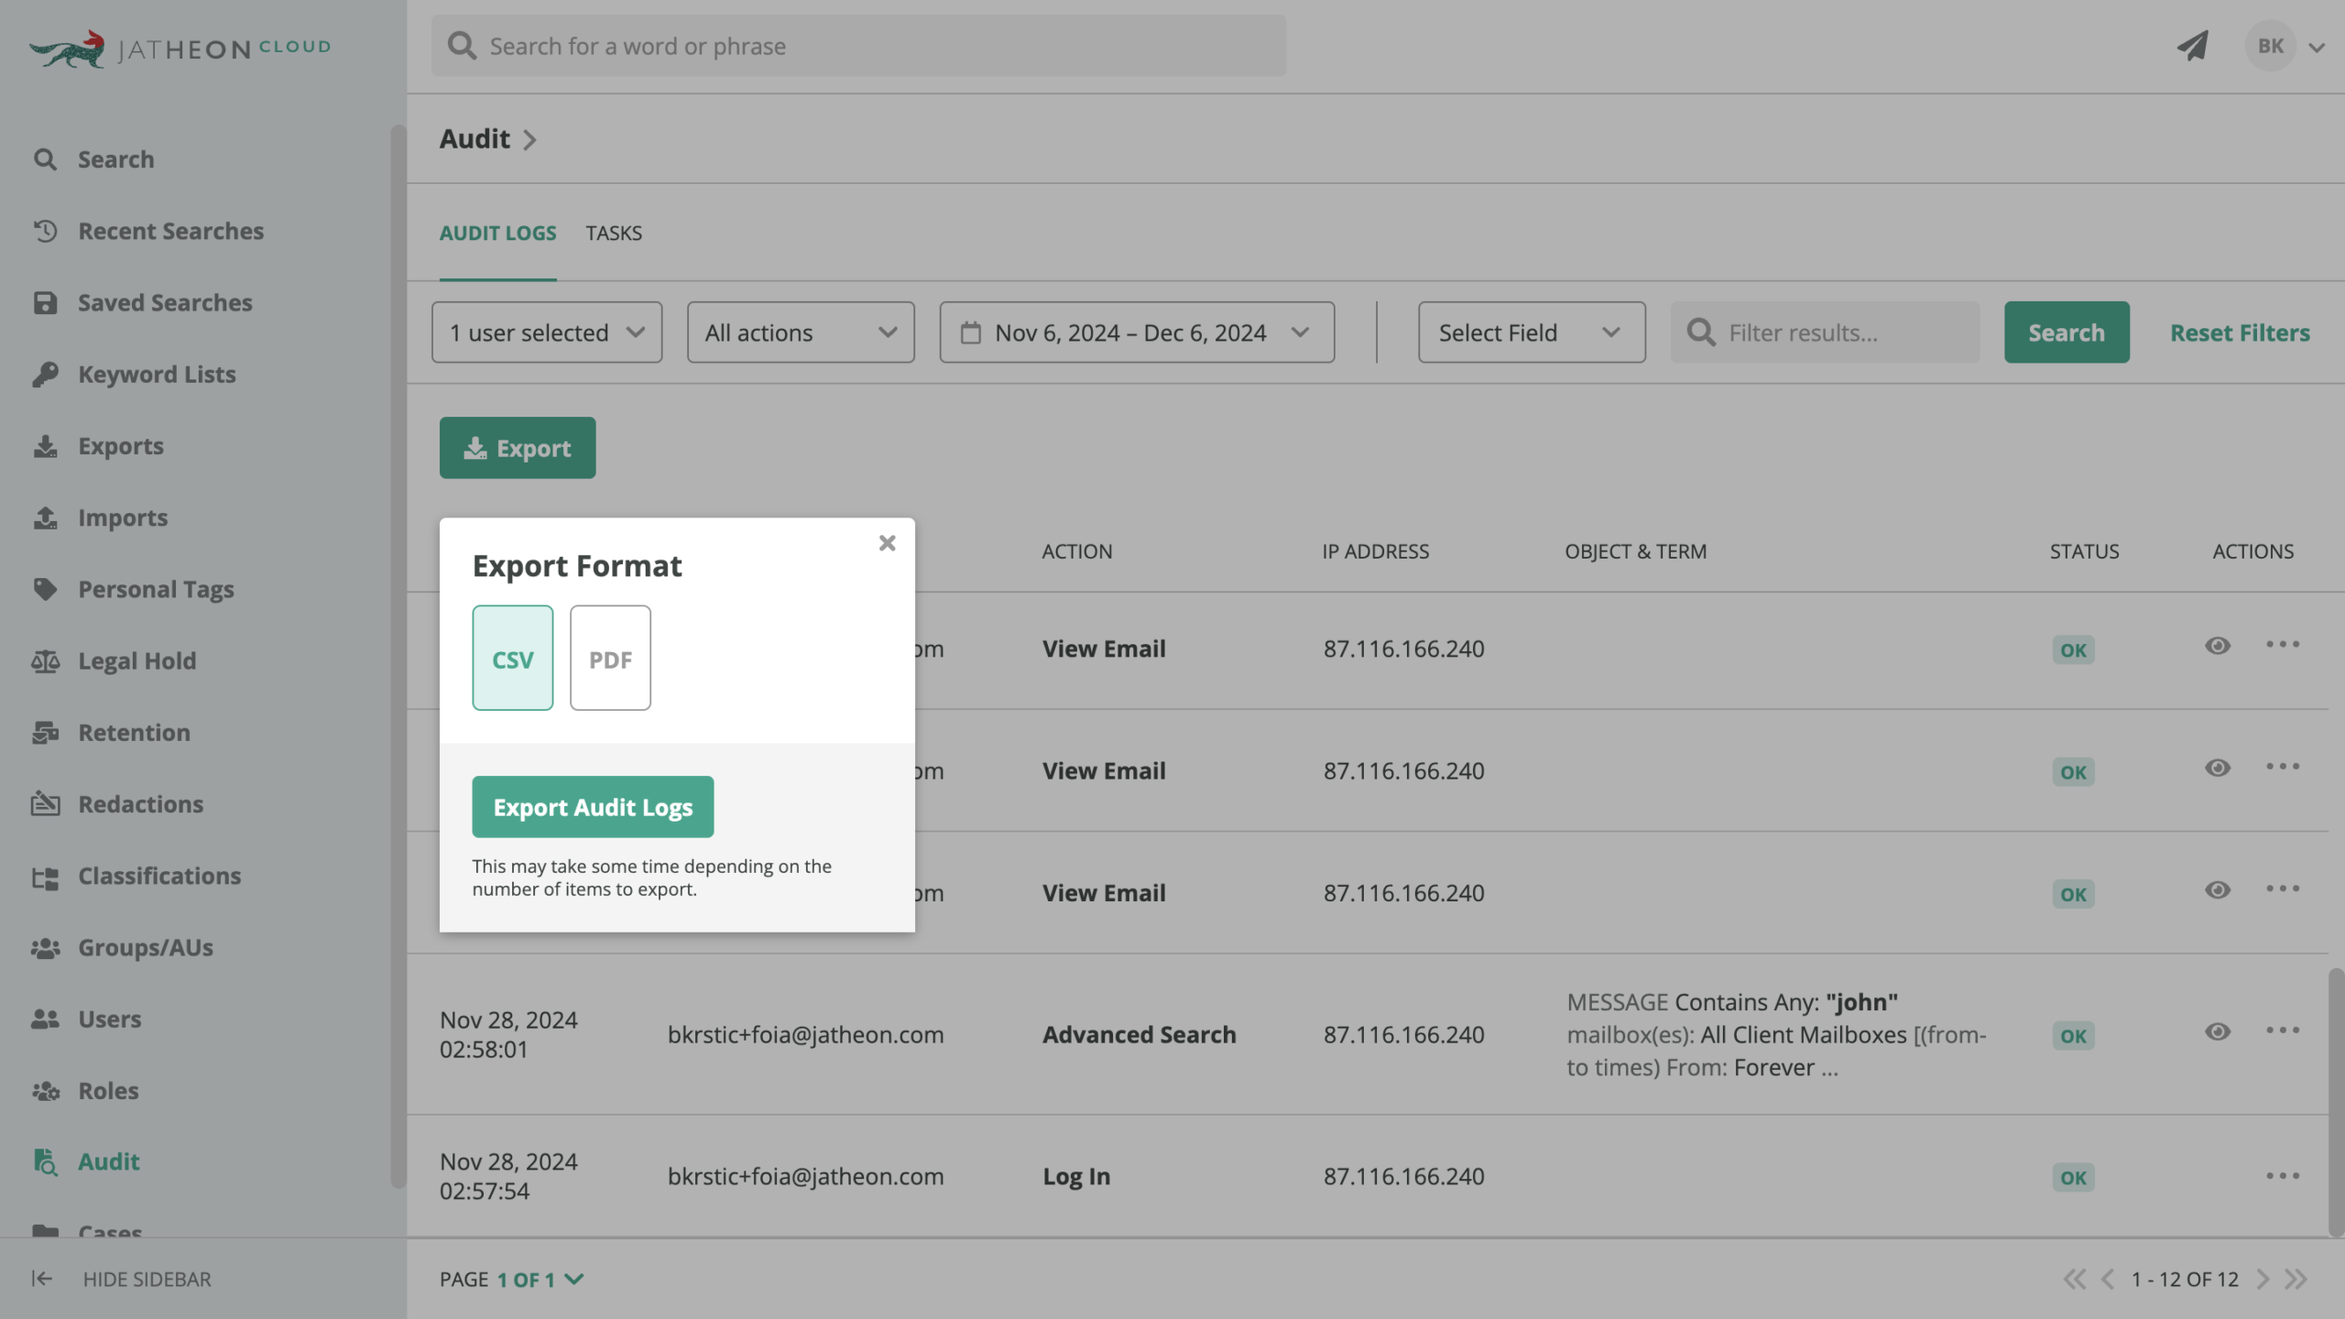Image resolution: width=2345 pixels, height=1319 pixels.
Task: Open Saved Searches disk icon
Action: (x=45, y=302)
